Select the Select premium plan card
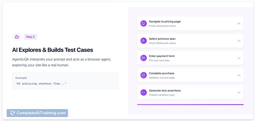This screenshot has height=121, width=255. (190, 41)
